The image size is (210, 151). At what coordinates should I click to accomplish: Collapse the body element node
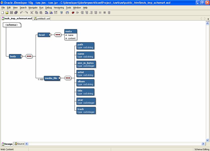(21, 56)
